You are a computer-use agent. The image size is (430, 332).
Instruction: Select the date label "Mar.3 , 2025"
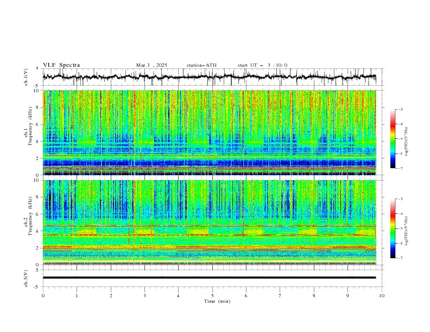click(x=151, y=65)
